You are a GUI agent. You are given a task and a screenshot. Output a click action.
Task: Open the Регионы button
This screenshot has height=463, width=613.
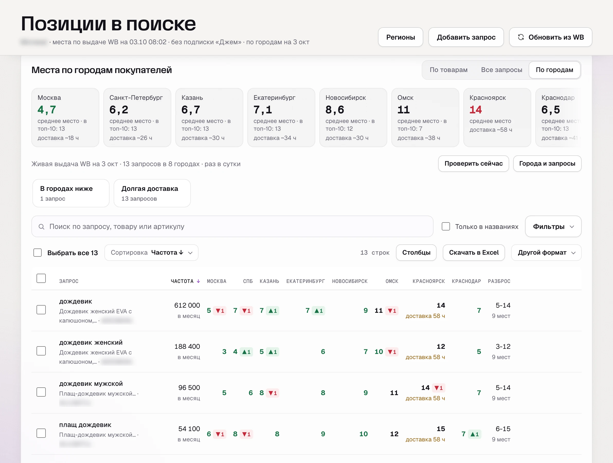[400, 37]
